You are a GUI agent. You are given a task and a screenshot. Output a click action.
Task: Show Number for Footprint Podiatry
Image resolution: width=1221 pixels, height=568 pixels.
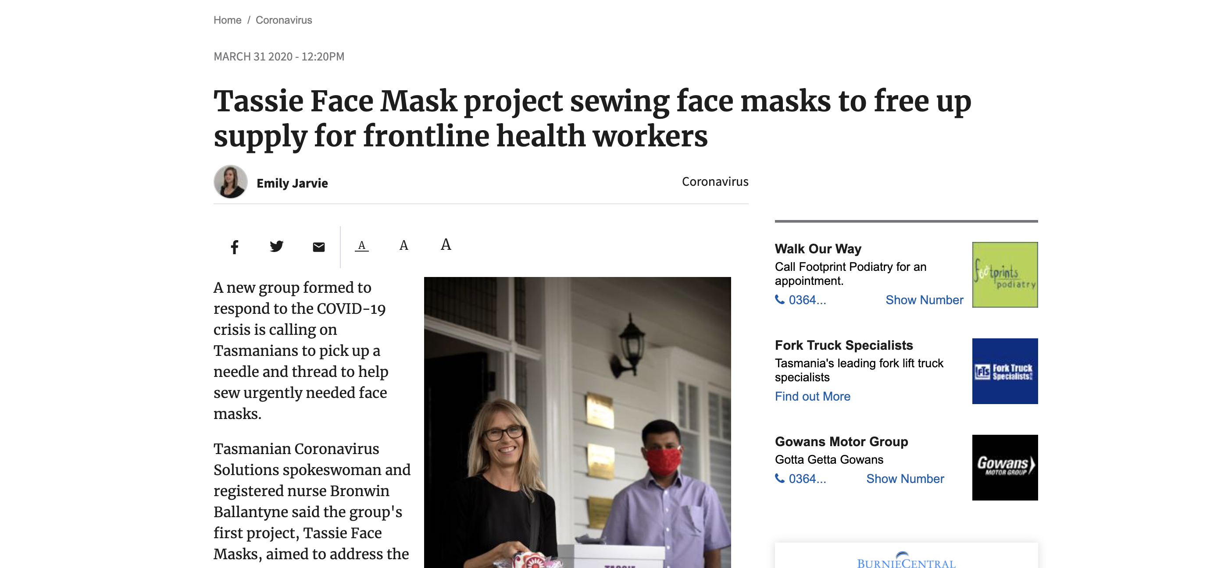pyautogui.click(x=924, y=300)
